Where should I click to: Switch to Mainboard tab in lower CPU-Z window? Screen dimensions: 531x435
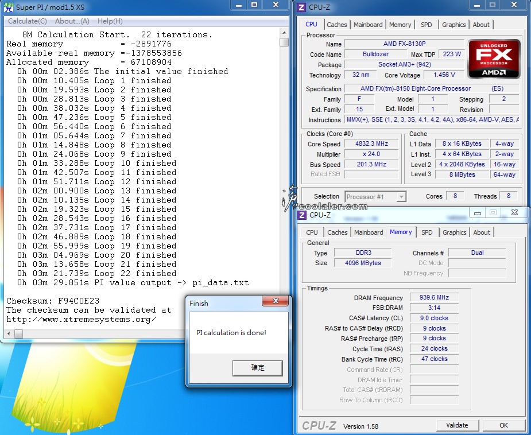pyautogui.click(x=369, y=232)
